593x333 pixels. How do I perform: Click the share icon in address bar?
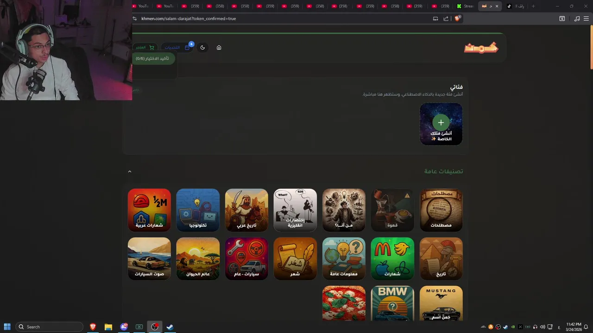(446, 18)
